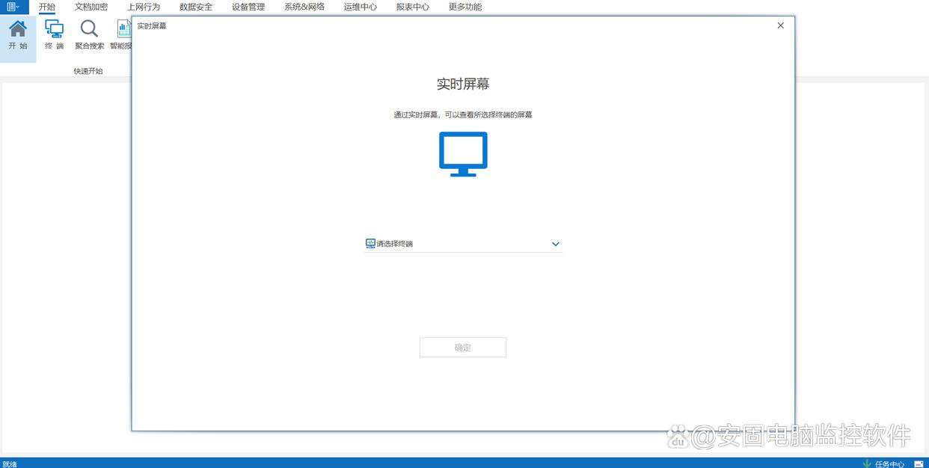Switch to the 文档加密 tab
The height and width of the screenshot is (468, 929).
pyautogui.click(x=91, y=7)
